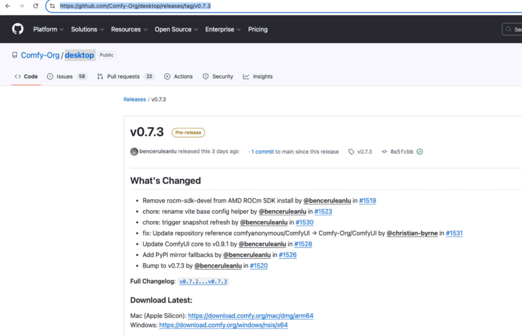This screenshot has width=522, height=336.
Task: Go back using browser back arrow
Action: coord(7,6)
